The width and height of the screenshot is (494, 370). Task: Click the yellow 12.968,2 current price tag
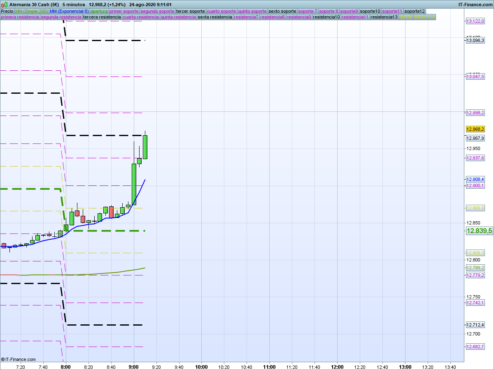(475, 129)
